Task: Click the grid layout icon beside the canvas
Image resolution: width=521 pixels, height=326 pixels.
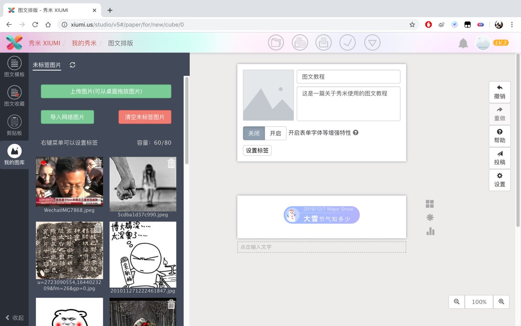Action: pos(430,204)
